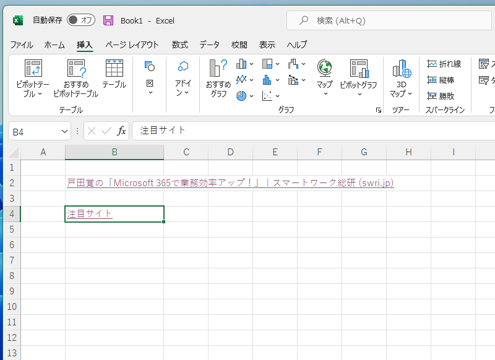Image resolution: width=495 pixels, height=360 pixels.
Task: Expand the ピボットテーブル dropdown arrow
Action: [x=40, y=93]
